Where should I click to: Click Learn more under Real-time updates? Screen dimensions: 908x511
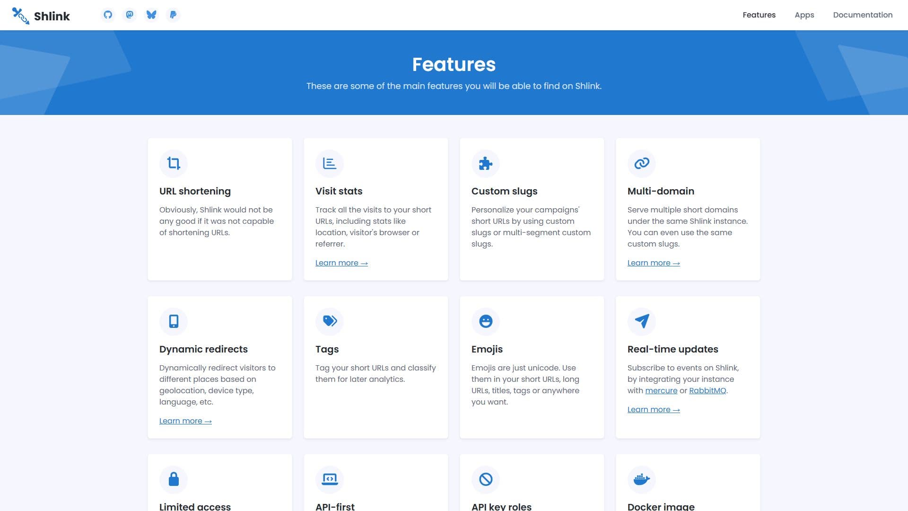(x=654, y=409)
